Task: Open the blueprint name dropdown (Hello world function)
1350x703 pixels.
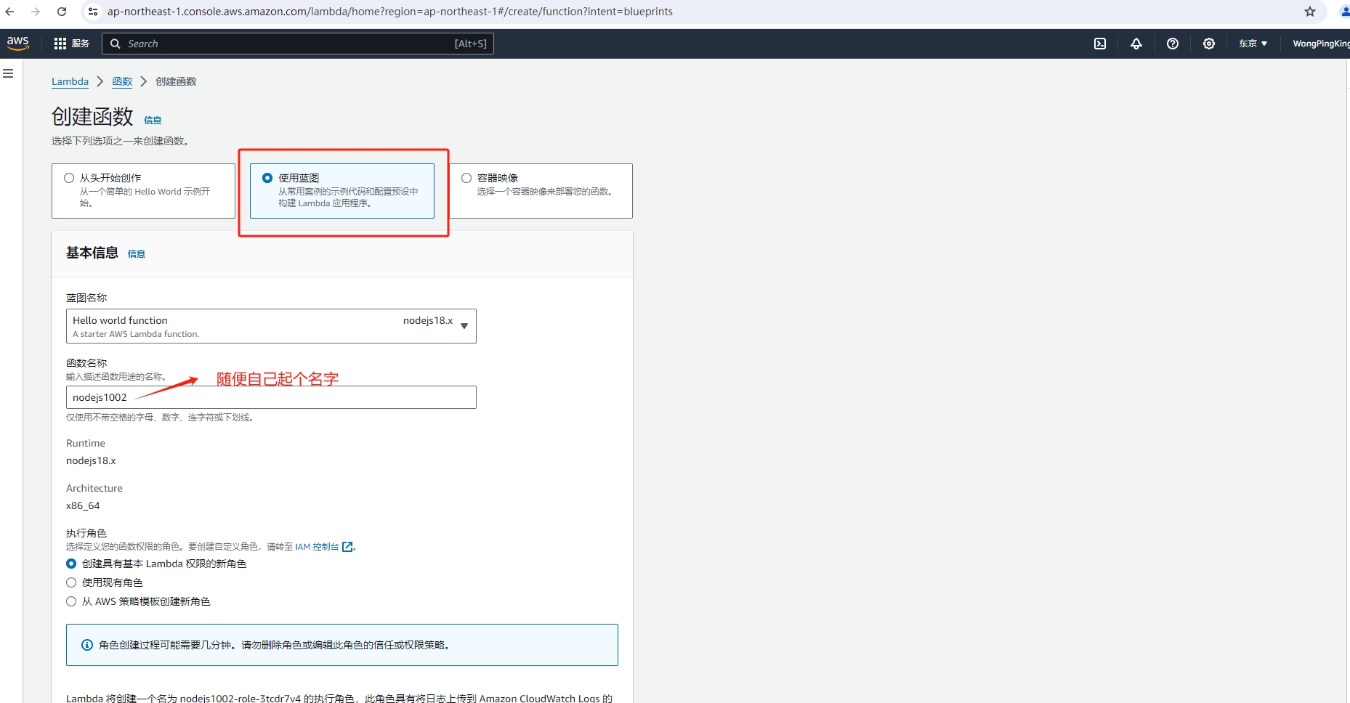Action: (271, 326)
